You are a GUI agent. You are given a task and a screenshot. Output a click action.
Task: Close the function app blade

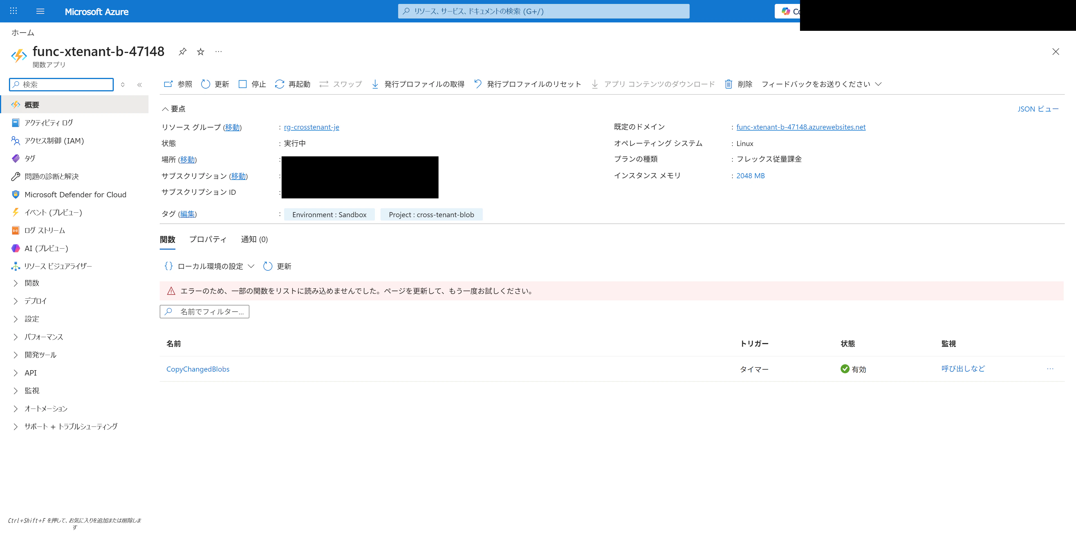point(1056,52)
